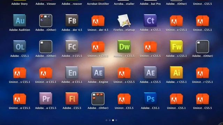Open the 'Uninst...der 4.5' uninstaller
The height and width of the screenshot is (125, 223).
pos(98,21)
